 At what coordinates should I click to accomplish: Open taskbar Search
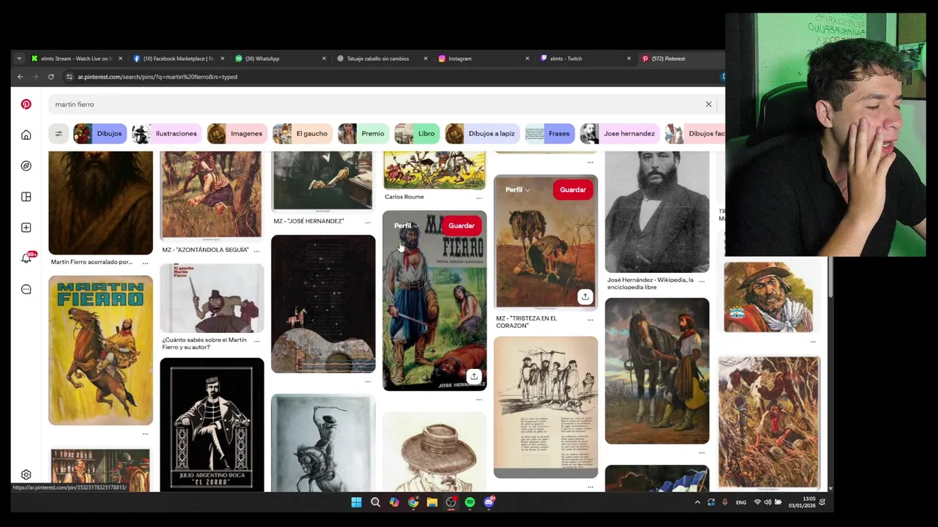(375, 502)
